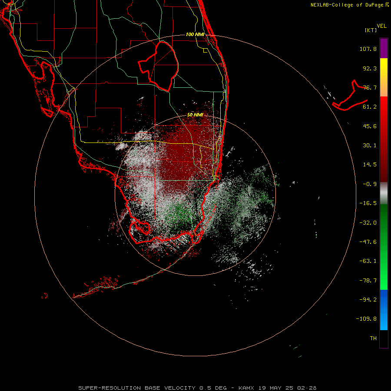Select the -63.1 legend value
The width and height of the screenshot is (391, 391).
(x=368, y=261)
